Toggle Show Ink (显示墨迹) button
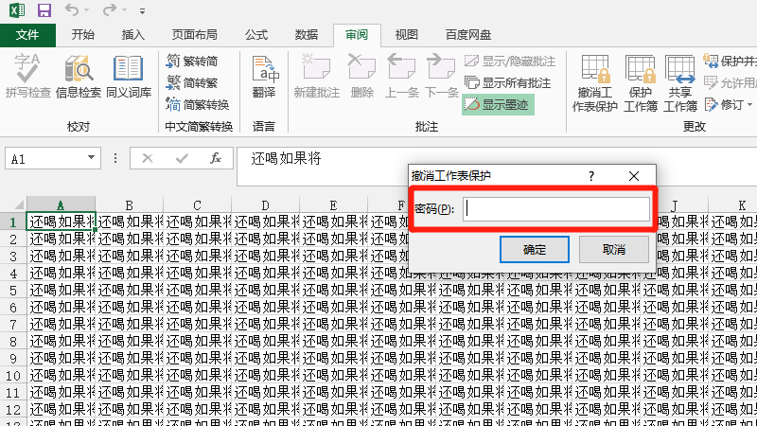Viewport: 757px width, 426px height. coord(499,104)
